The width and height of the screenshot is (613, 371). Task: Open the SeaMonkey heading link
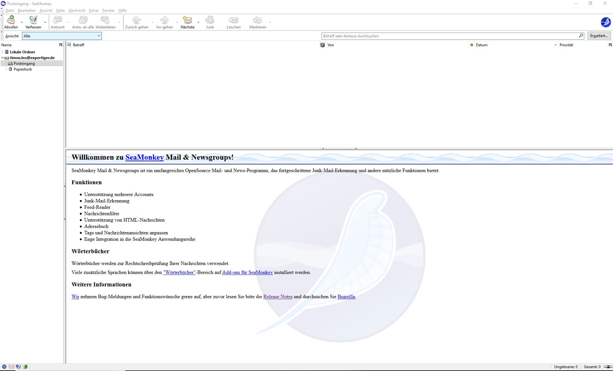click(144, 157)
